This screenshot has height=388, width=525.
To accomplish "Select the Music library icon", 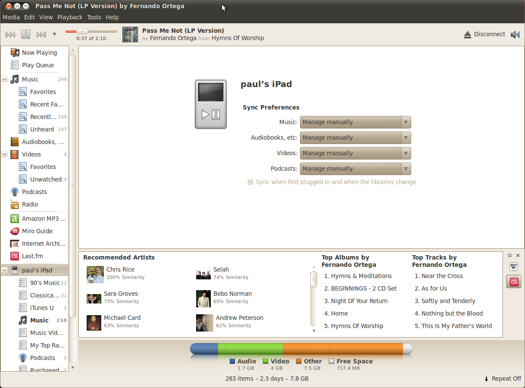I will click(15, 79).
